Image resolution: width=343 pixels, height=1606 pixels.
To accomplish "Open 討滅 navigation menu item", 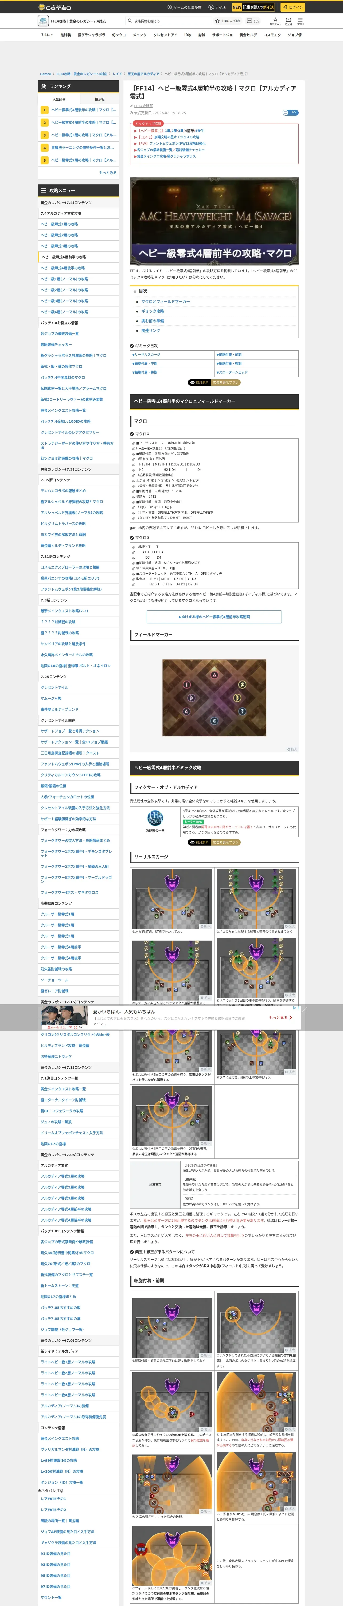I will tap(202, 35).
